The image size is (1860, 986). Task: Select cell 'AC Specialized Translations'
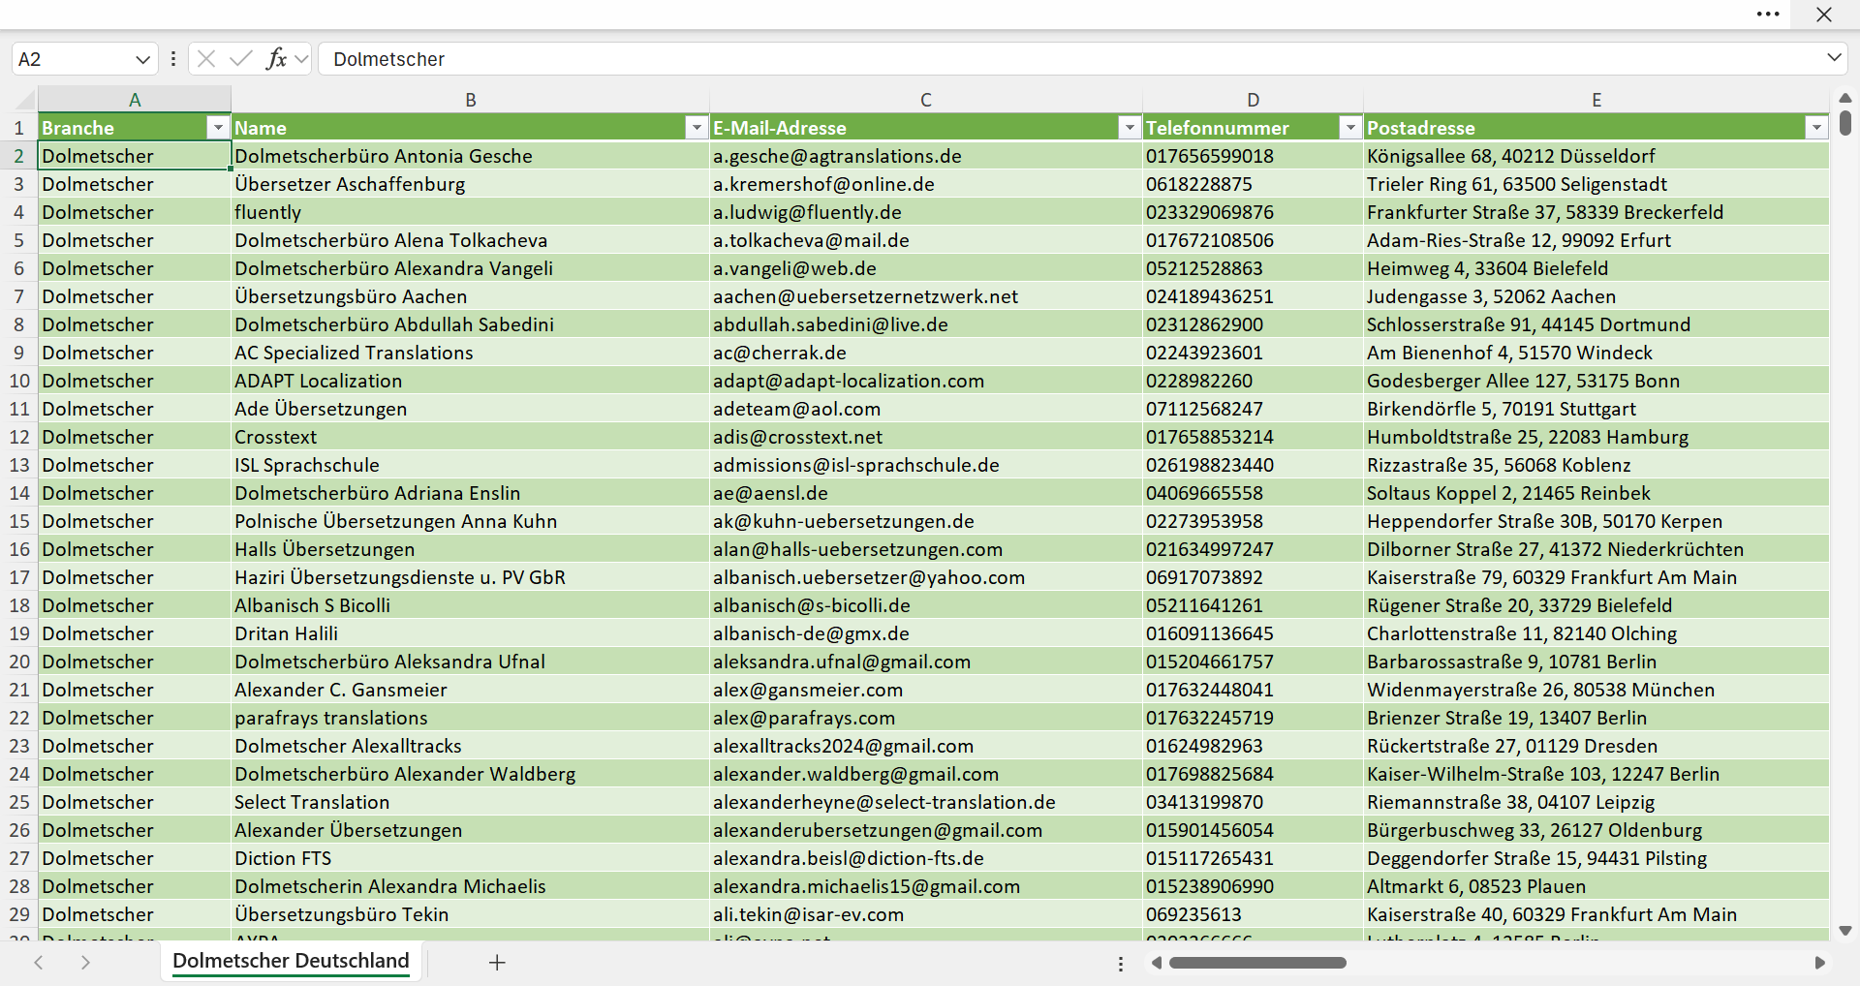click(x=470, y=353)
